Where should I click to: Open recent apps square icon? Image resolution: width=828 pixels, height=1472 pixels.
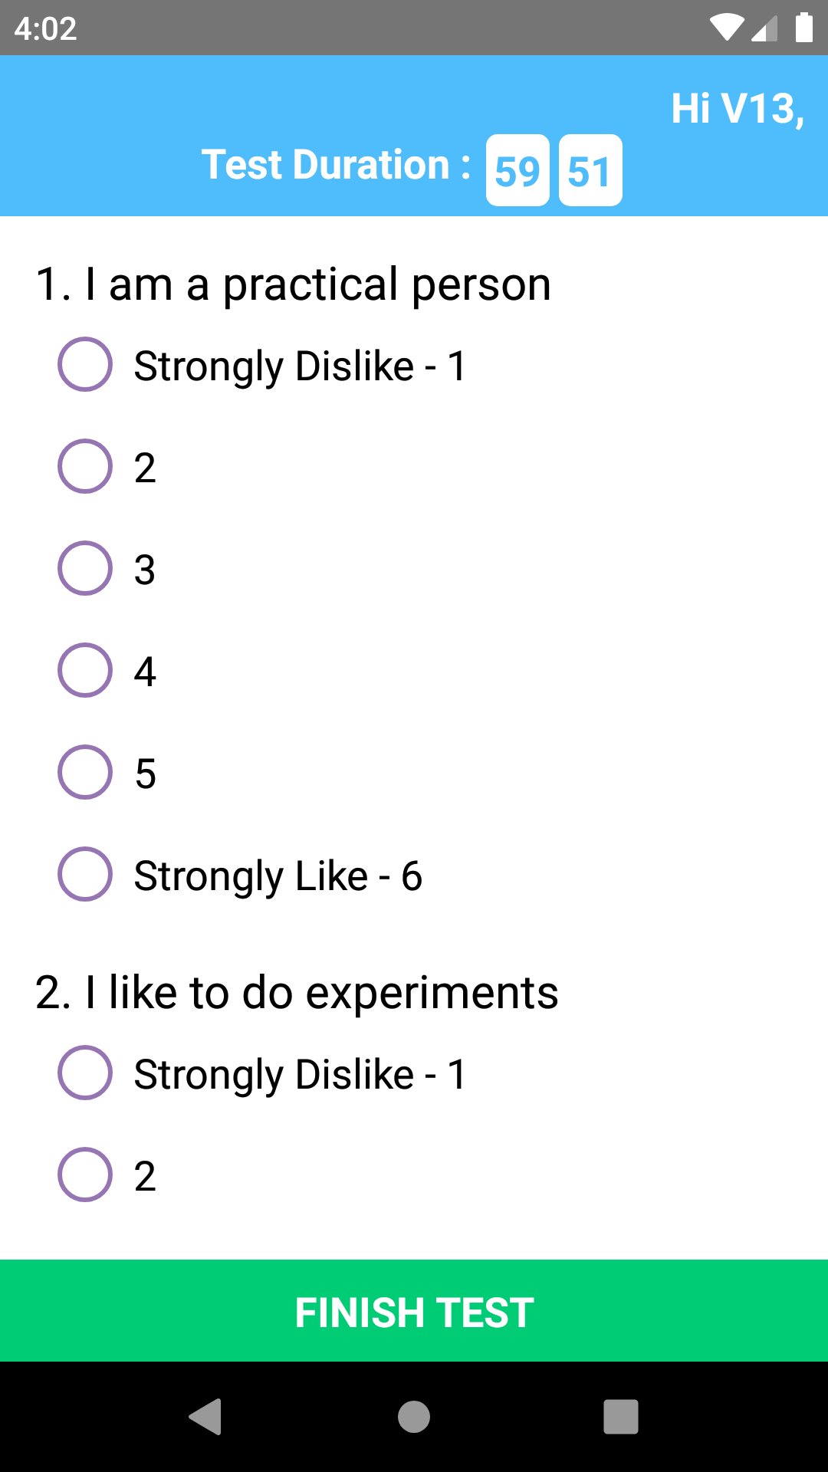coord(620,1416)
